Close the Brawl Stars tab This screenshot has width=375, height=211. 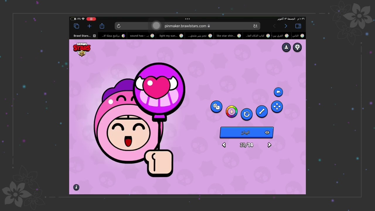pyautogui.click(x=94, y=36)
